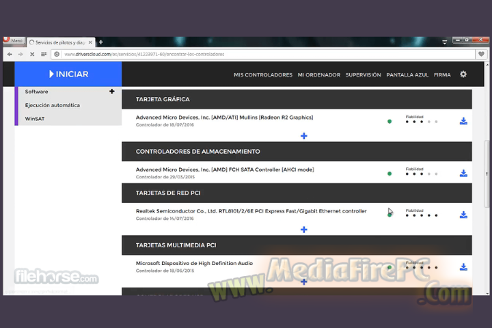Click the TARJETAS DE RED PCI header
Viewport: 492px width, 328px height.
click(297, 193)
